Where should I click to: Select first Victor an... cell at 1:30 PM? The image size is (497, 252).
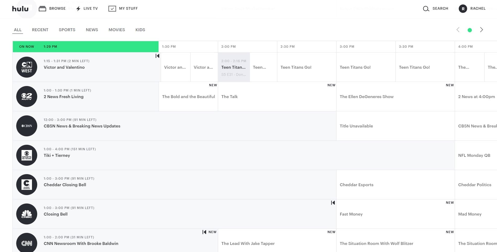click(x=176, y=67)
